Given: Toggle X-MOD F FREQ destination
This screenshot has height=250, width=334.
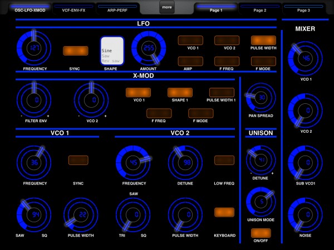Looking at the screenshot, I should click(159, 113).
